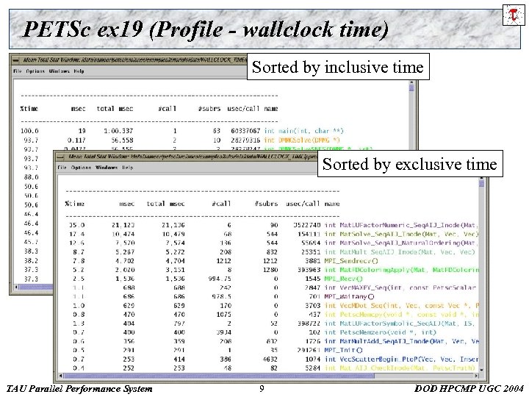529x397 pixels.
Task: Select 'MatSolve_SeqAIJ_Inode' function name
Action: 380,234
